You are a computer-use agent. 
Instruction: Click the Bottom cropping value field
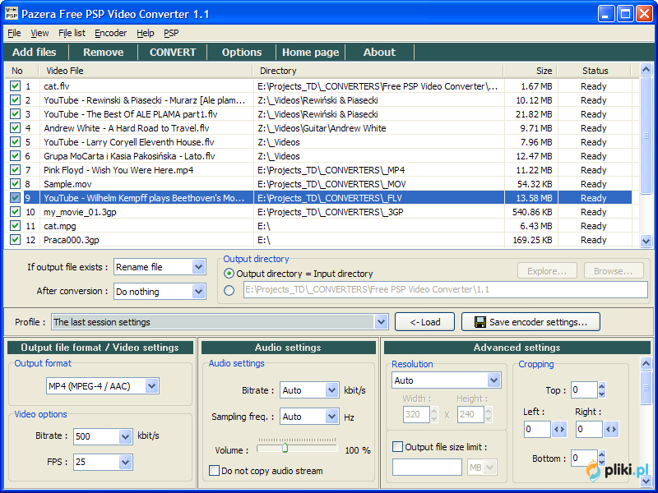pyautogui.click(x=584, y=458)
